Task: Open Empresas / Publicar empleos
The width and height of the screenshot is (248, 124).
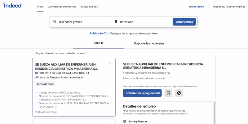Action: pos(229,7)
